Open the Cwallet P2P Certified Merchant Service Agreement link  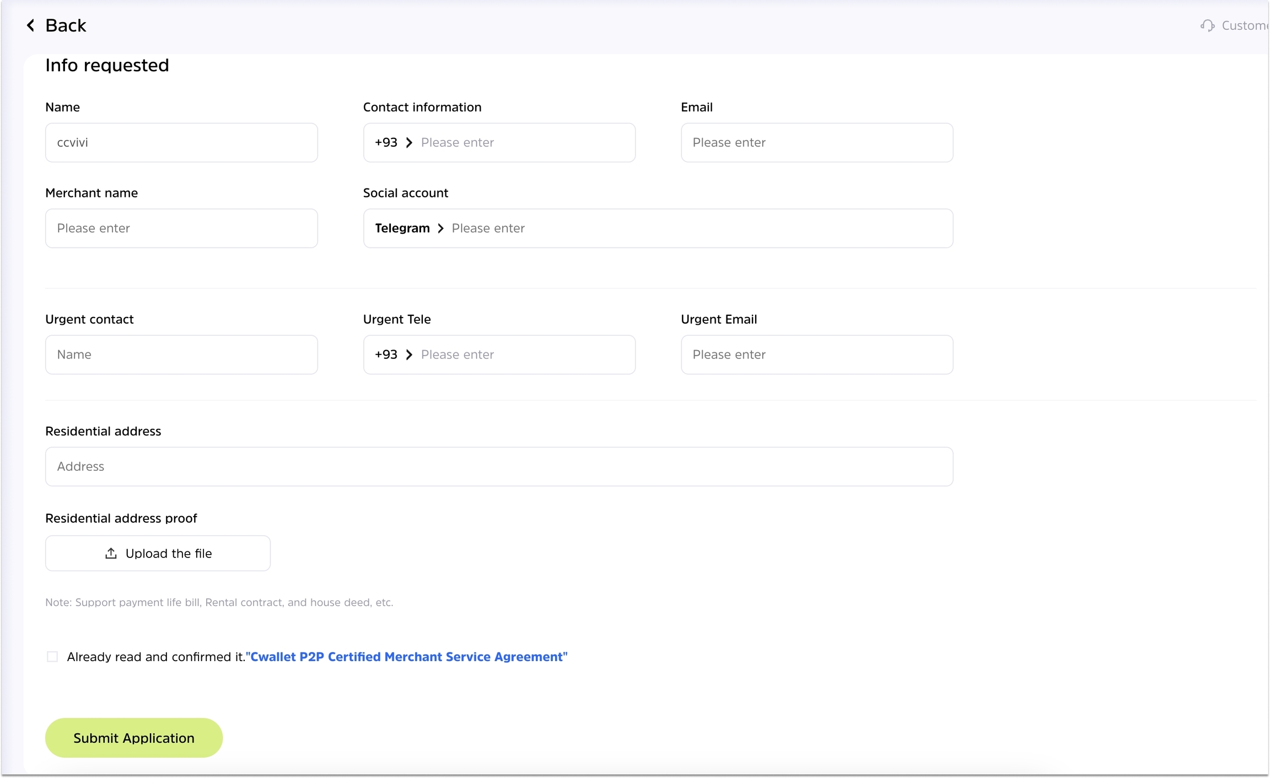click(x=407, y=657)
